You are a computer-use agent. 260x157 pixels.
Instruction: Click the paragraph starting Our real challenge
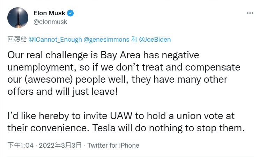pos(124,73)
